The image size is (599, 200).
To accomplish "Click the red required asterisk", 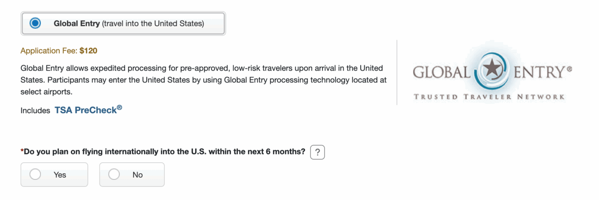I will click(22, 151).
